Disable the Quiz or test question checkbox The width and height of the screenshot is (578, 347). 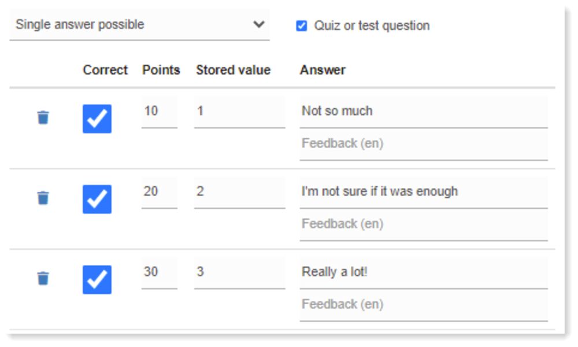click(302, 25)
